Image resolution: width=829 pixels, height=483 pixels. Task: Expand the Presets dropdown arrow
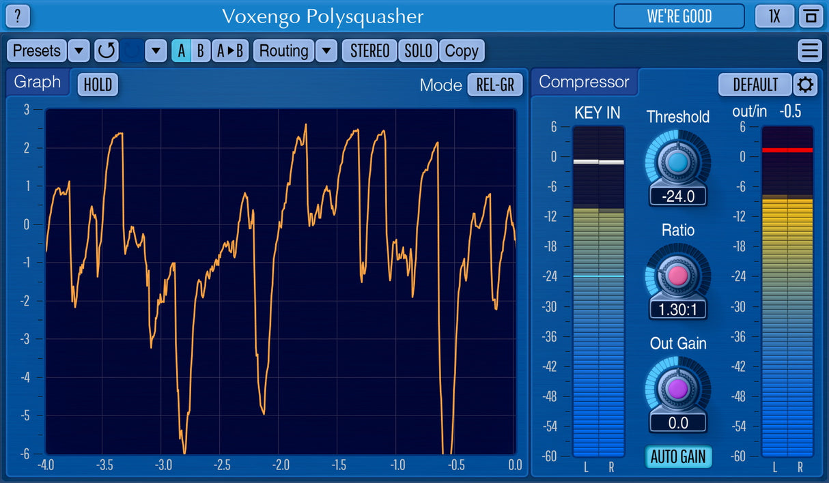coord(79,50)
